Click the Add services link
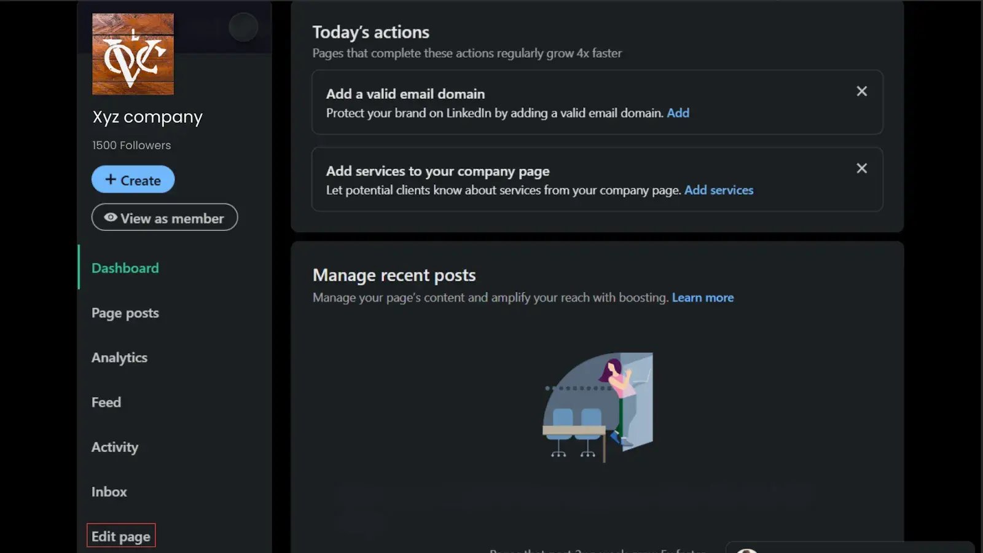Image resolution: width=983 pixels, height=553 pixels. 718,190
